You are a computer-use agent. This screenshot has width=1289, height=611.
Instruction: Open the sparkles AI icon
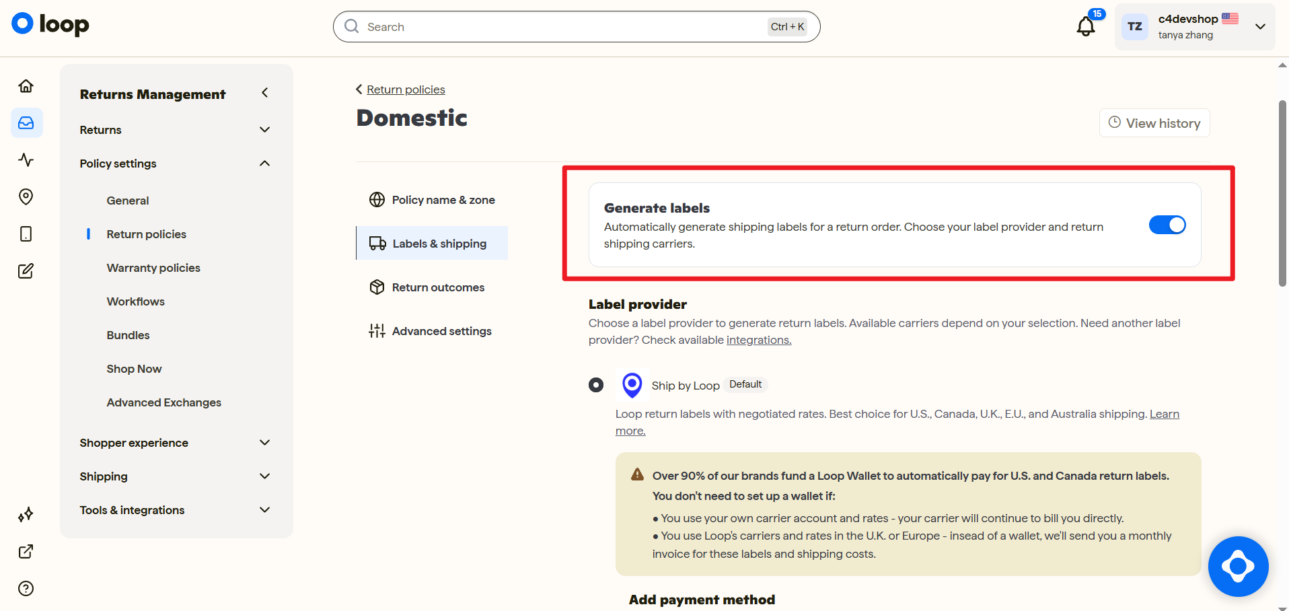(26, 515)
